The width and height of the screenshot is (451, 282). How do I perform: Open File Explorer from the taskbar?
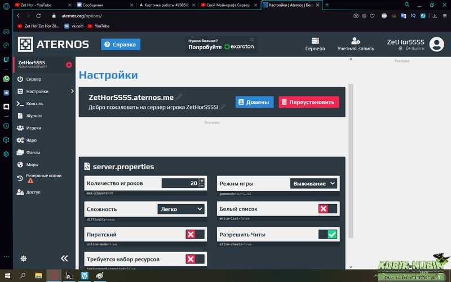(x=38, y=276)
